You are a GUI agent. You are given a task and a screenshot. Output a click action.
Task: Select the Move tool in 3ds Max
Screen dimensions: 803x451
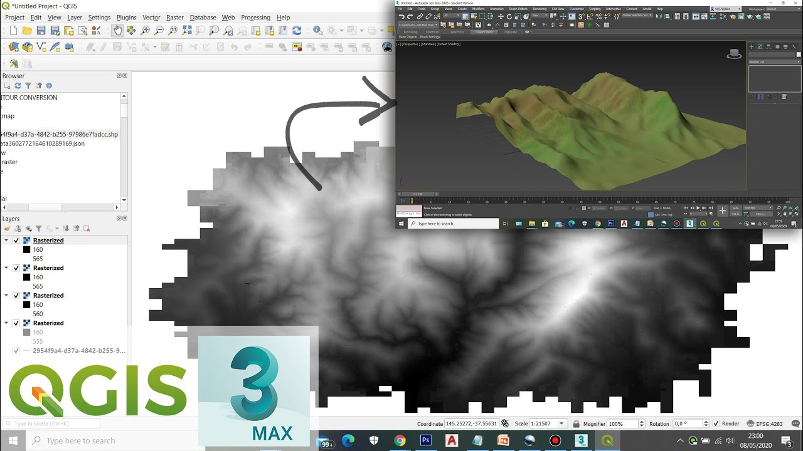pyautogui.click(x=501, y=17)
